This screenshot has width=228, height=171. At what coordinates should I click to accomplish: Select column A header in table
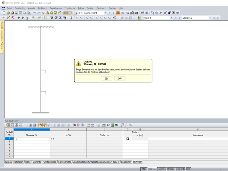click(x=32, y=129)
